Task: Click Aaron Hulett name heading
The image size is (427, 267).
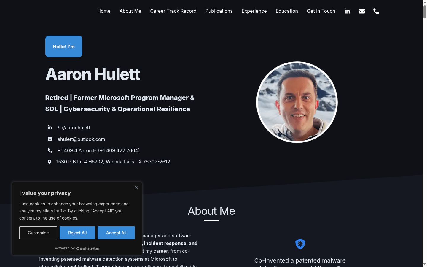Action: (93, 74)
